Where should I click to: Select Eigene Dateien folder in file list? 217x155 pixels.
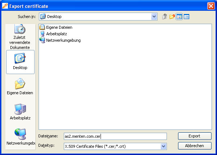point(59,27)
